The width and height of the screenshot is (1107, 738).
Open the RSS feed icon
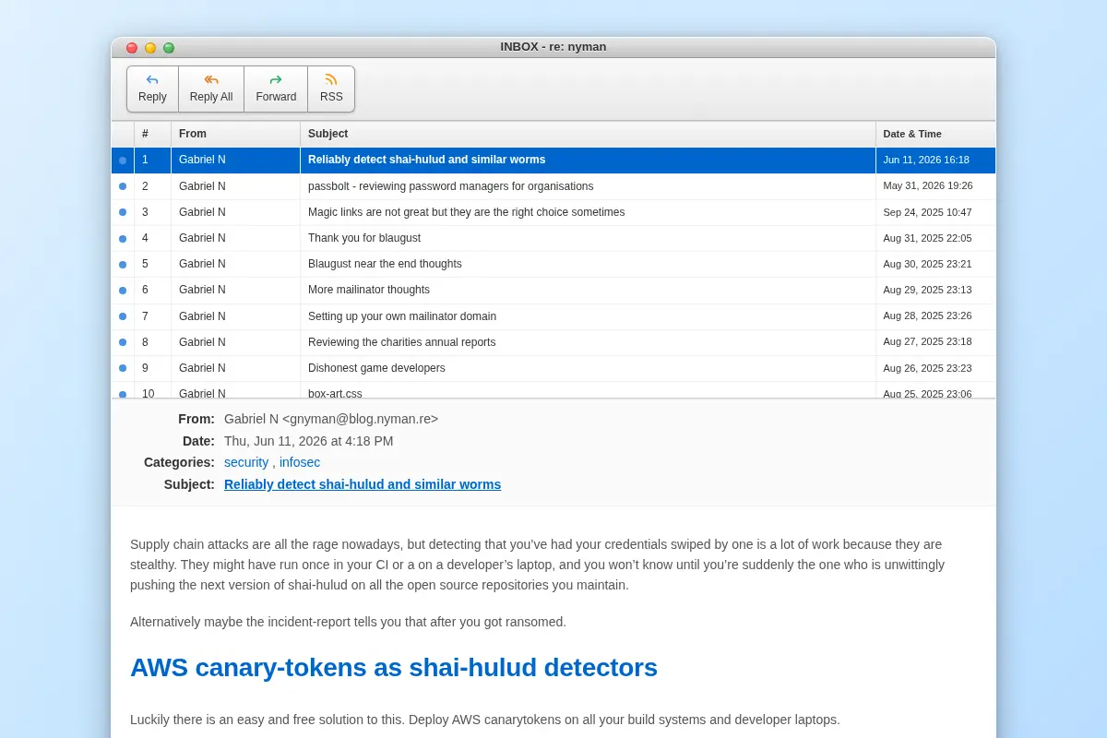(331, 80)
